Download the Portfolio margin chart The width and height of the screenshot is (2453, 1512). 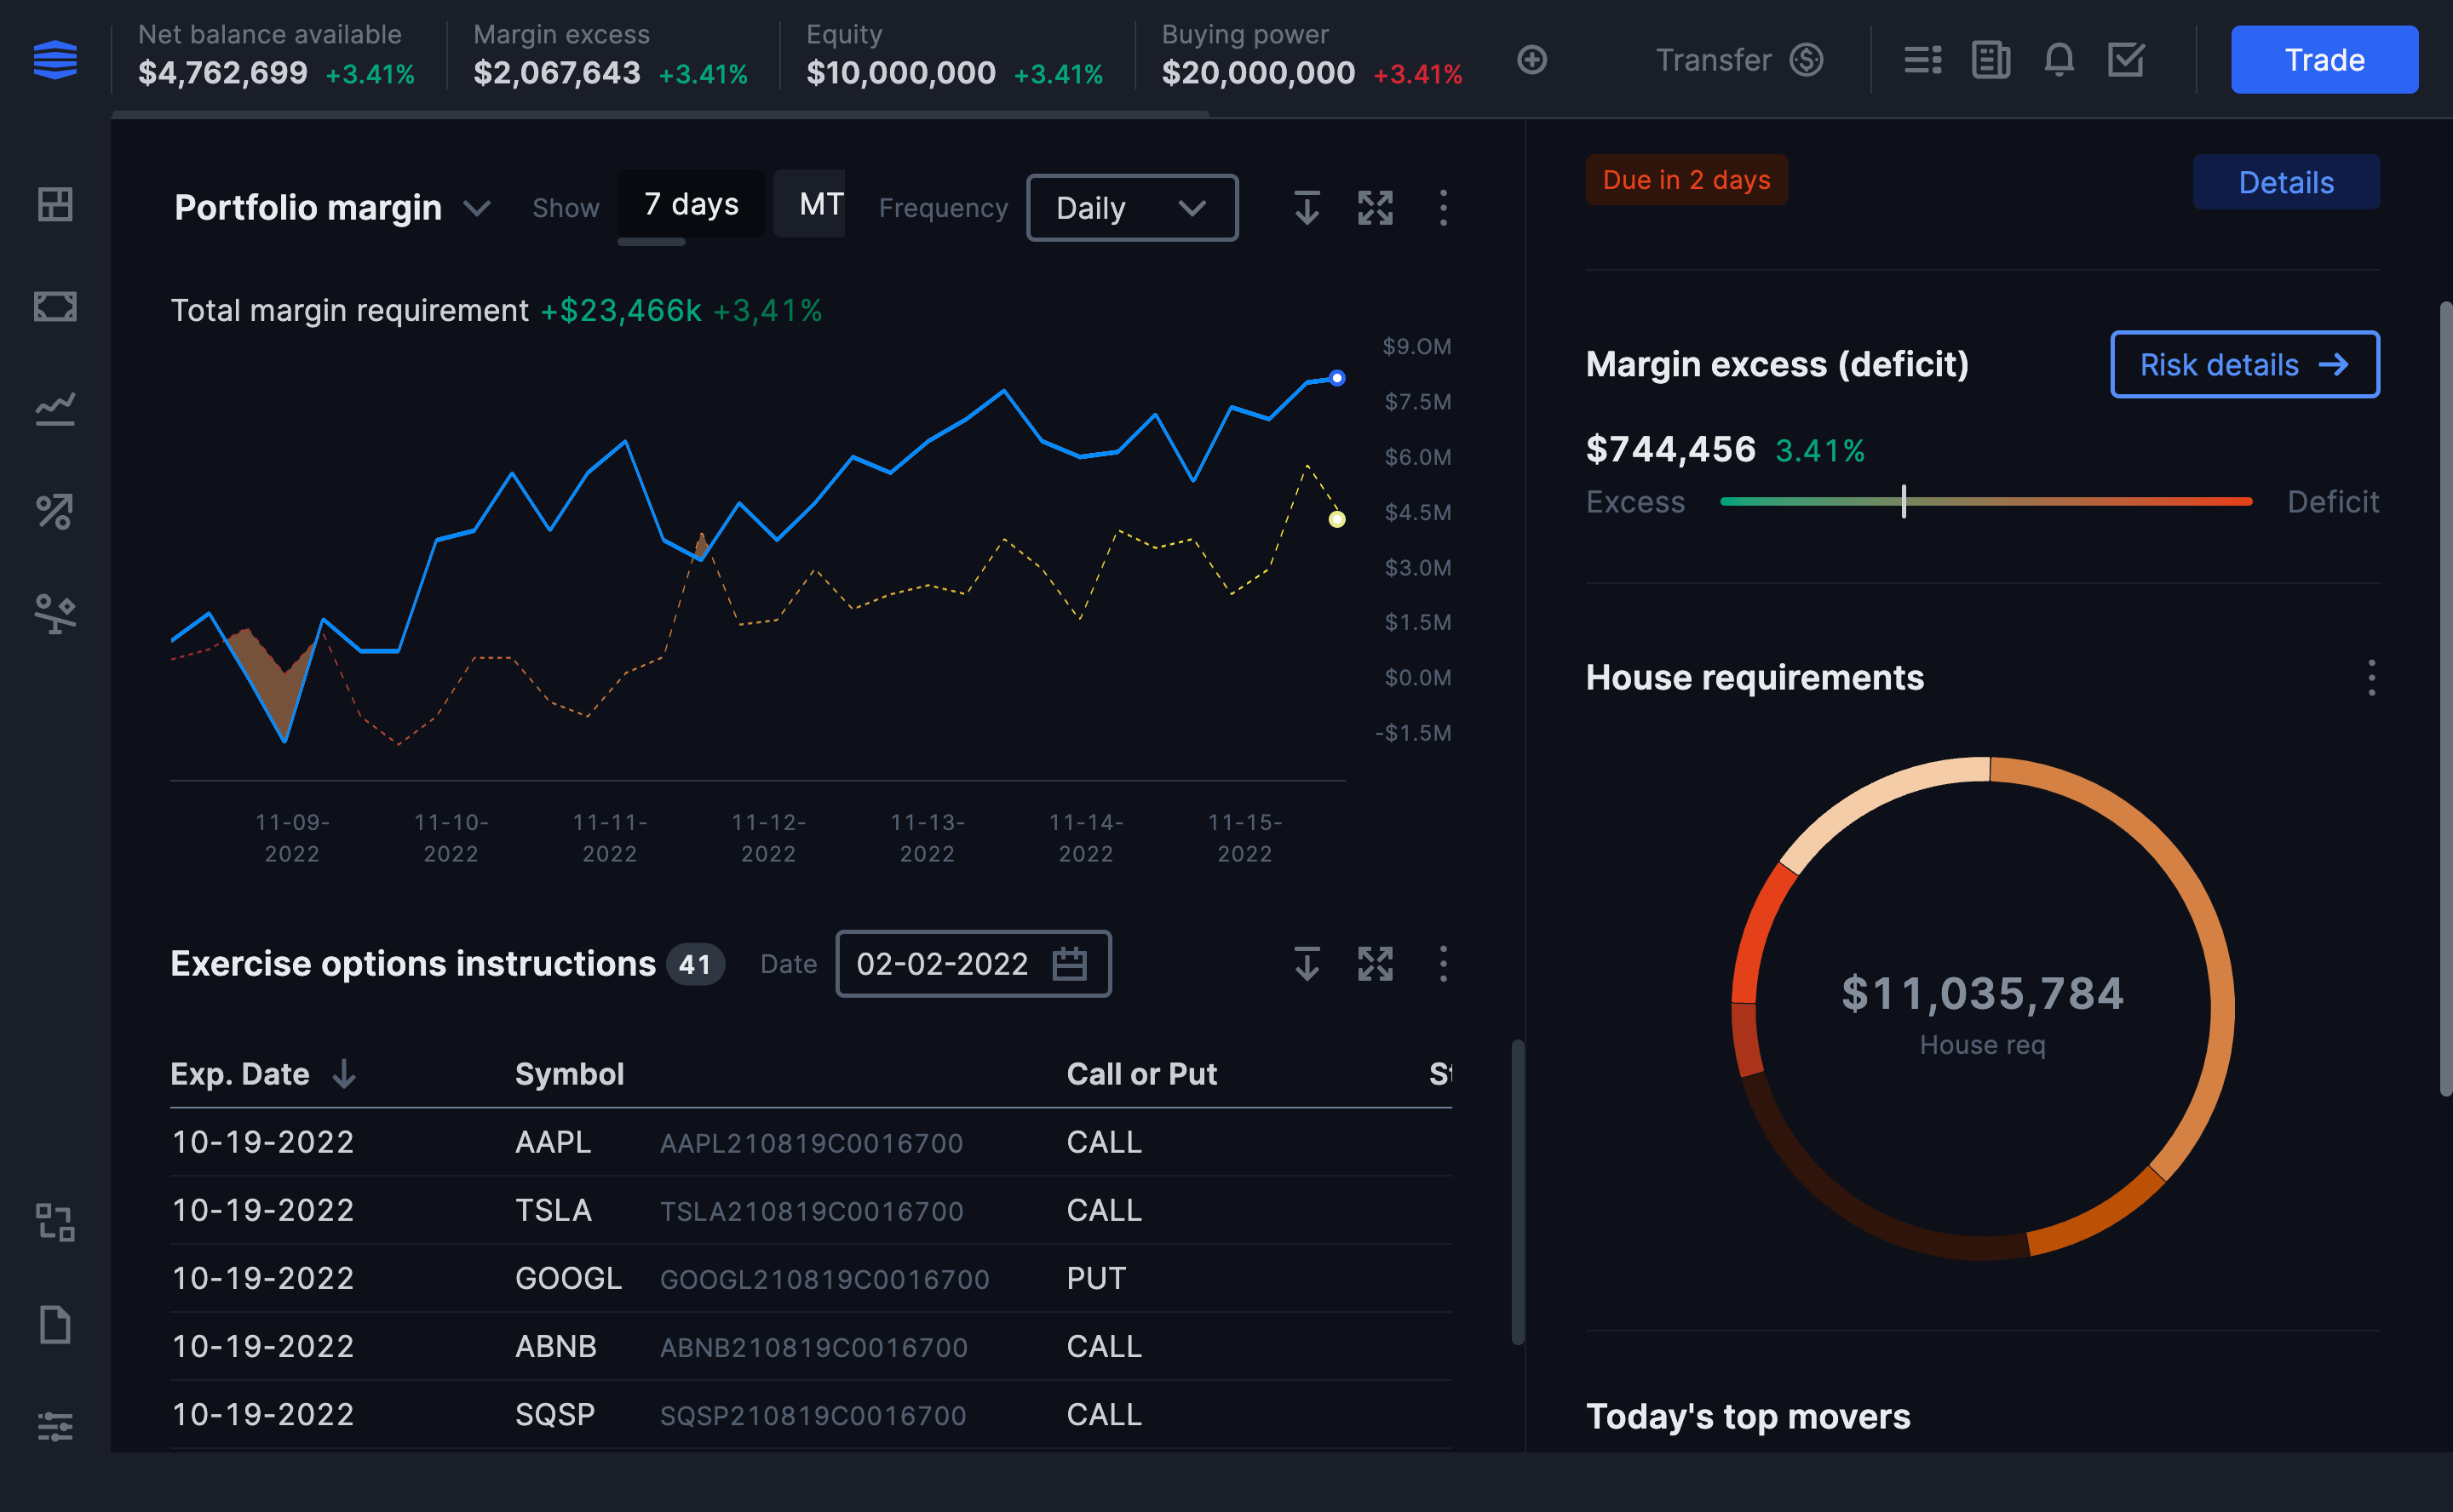tap(1307, 208)
